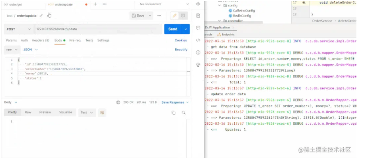This screenshot has height=159, width=366.
Task: Click the request URL field 127.0.0.1:9526/order/update
Action: (98, 29)
